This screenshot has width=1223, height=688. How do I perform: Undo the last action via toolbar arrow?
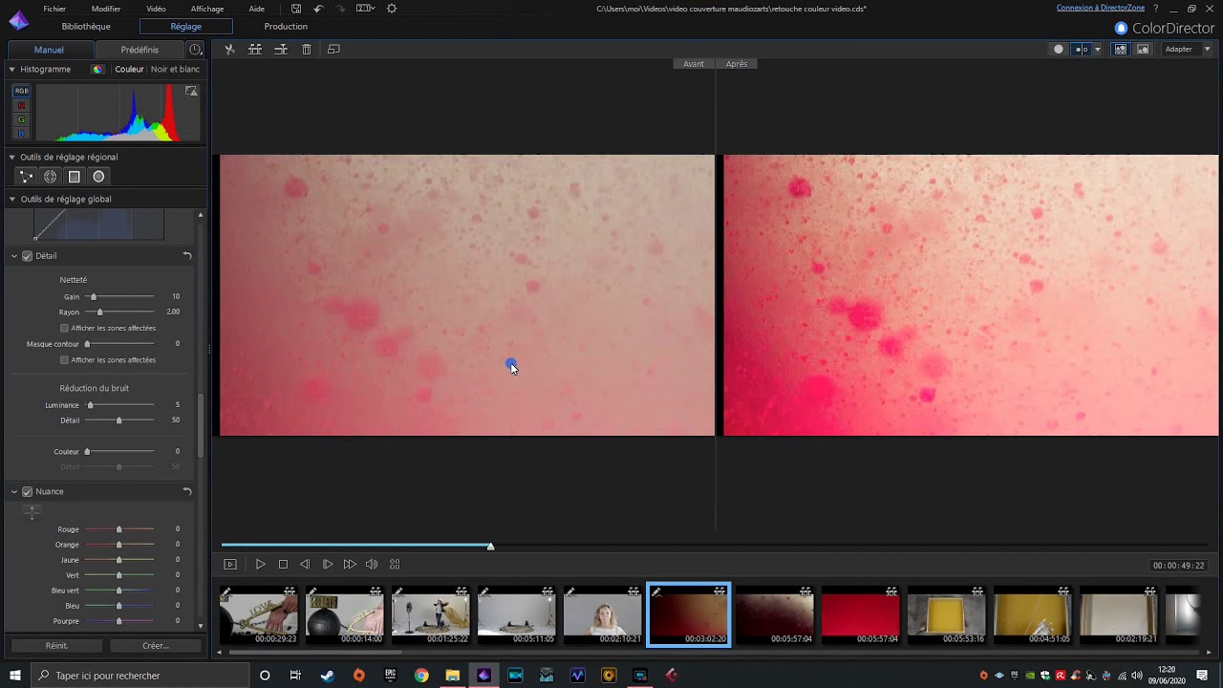(x=318, y=9)
